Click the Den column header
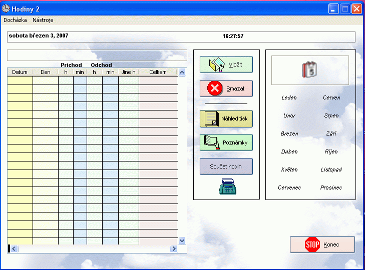The width and height of the screenshot is (365, 270). (x=46, y=72)
